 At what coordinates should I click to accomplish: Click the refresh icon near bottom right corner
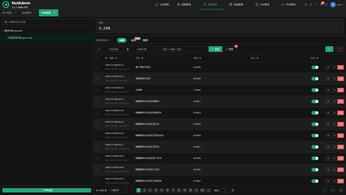tap(333, 191)
